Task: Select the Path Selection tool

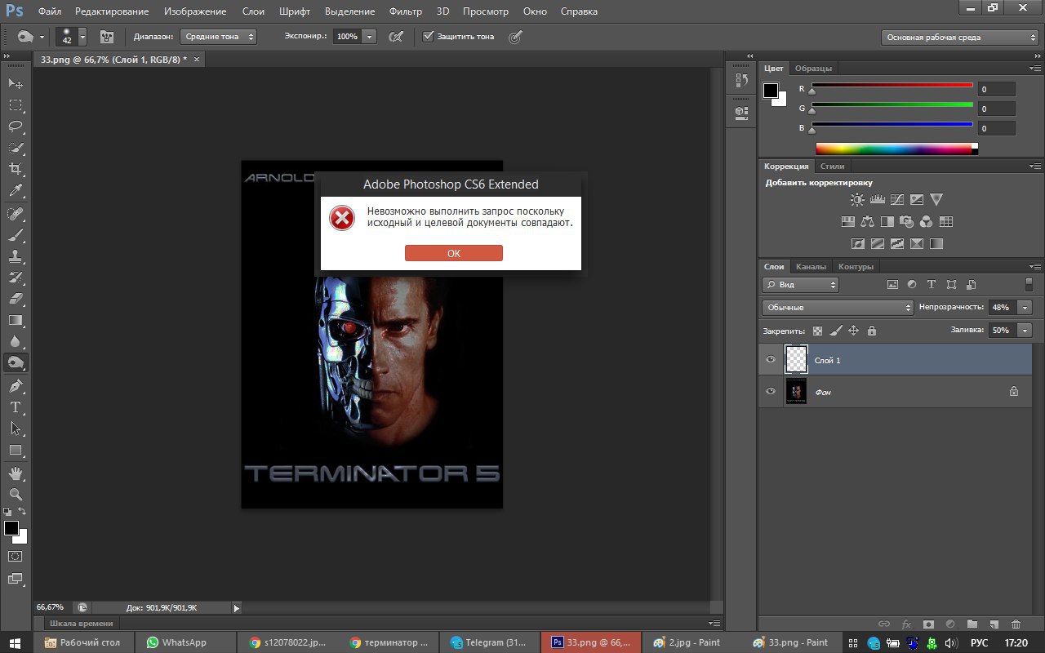Action: point(16,429)
